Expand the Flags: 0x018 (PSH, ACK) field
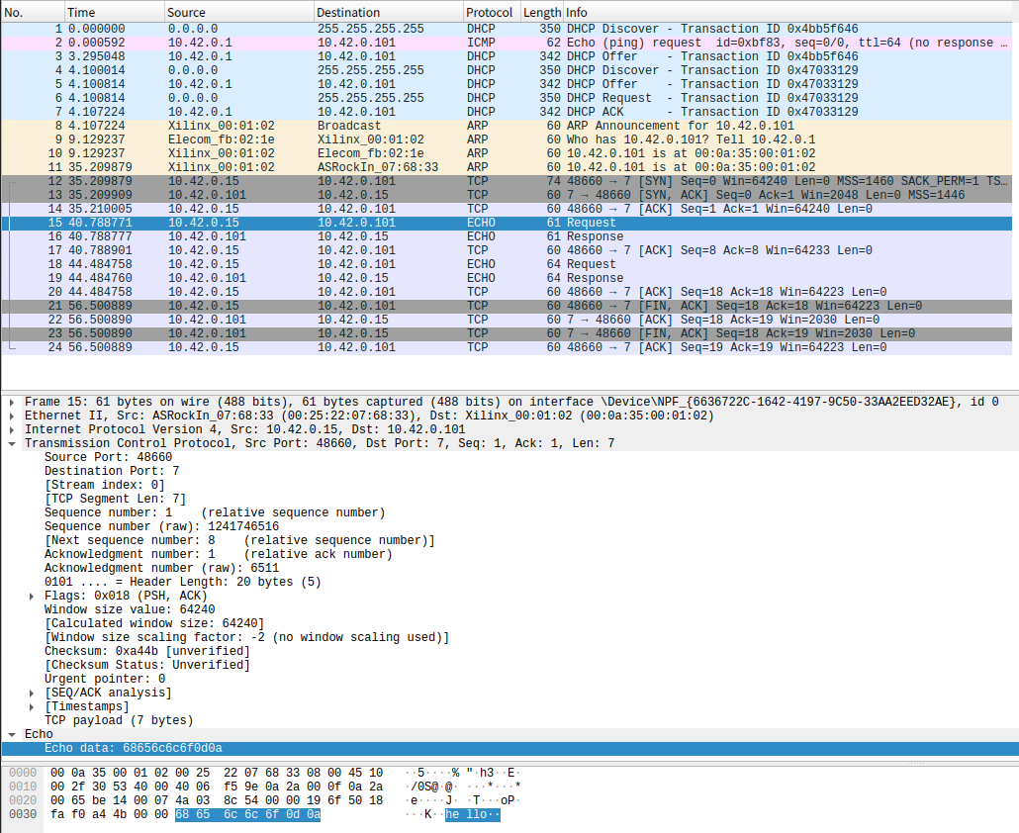Image resolution: width=1019 pixels, height=833 pixels. coord(32,596)
